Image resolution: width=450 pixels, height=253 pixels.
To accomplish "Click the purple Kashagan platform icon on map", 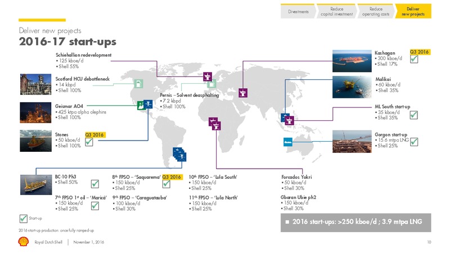I will 243,93.
